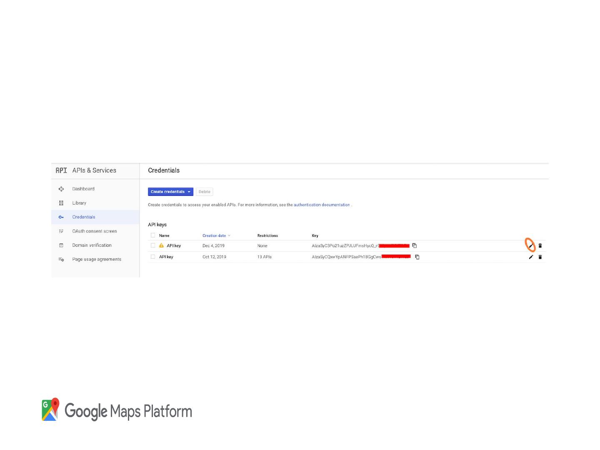This screenshot has width=600, height=450.
Task: Open Domain verification page
Action: (92, 245)
